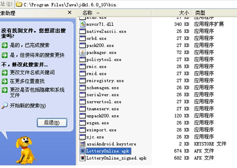Viewport: 237px width, 168px height.
Task: Choose 是，但使将来的搜索更快
Action: tap(37, 55)
